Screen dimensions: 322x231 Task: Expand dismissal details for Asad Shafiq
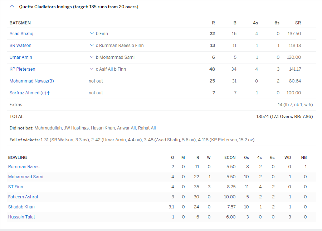92,33
